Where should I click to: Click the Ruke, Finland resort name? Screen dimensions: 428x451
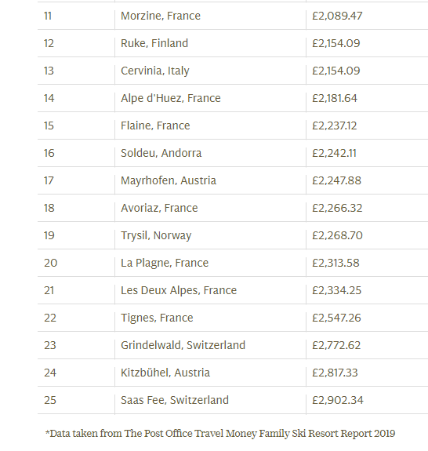coord(154,43)
